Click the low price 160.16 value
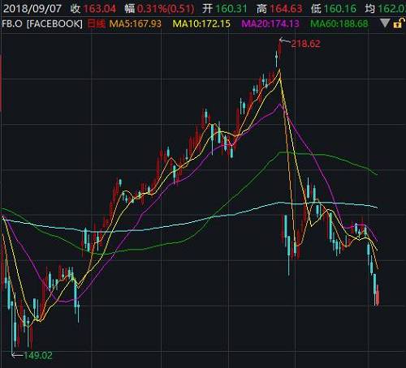Image resolution: width=406 pixels, height=368 pixels. click(x=340, y=9)
